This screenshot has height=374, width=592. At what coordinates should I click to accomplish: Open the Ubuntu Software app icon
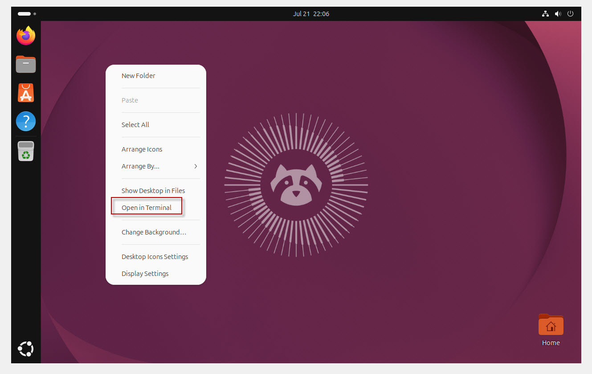[x=26, y=93]
